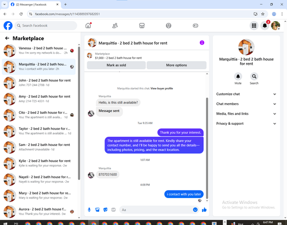287x225 pixels.
Task: Open the Facebook menu grid icon
Action: pyautogui.click(x=254, y=26)
